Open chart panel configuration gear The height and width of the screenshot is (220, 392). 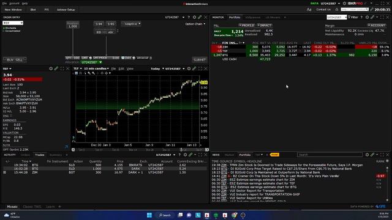coord(189,68)
